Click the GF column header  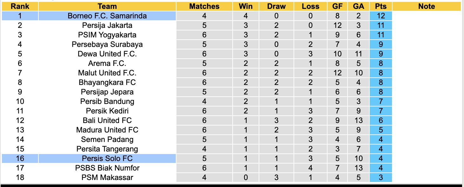337,6
